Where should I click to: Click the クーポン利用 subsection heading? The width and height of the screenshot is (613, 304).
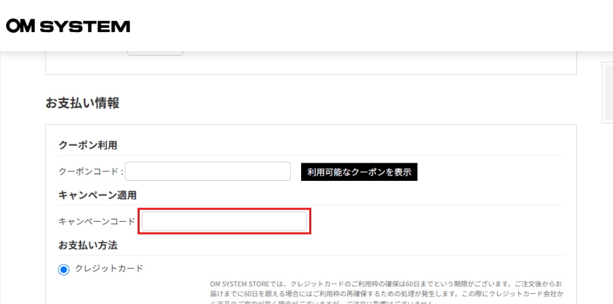(88, 145)
